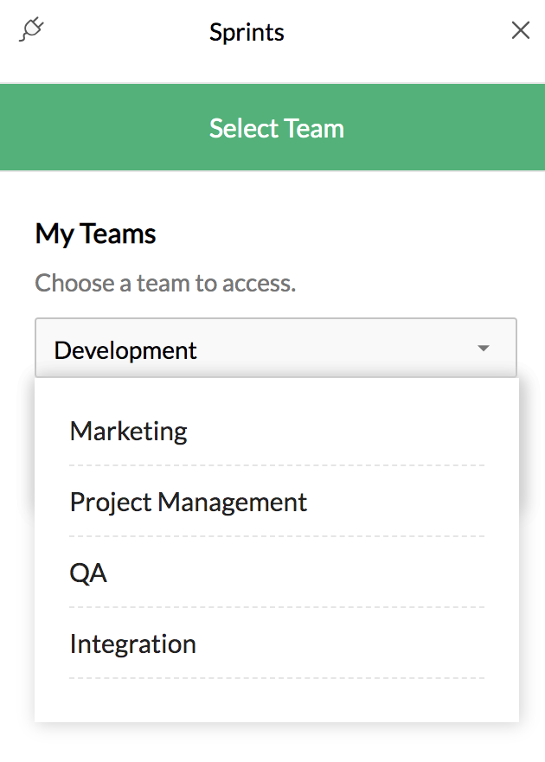Click white space right of My Teams
Image resolution: width=545 pixels, height=762 pixels.
pos(346,234)
